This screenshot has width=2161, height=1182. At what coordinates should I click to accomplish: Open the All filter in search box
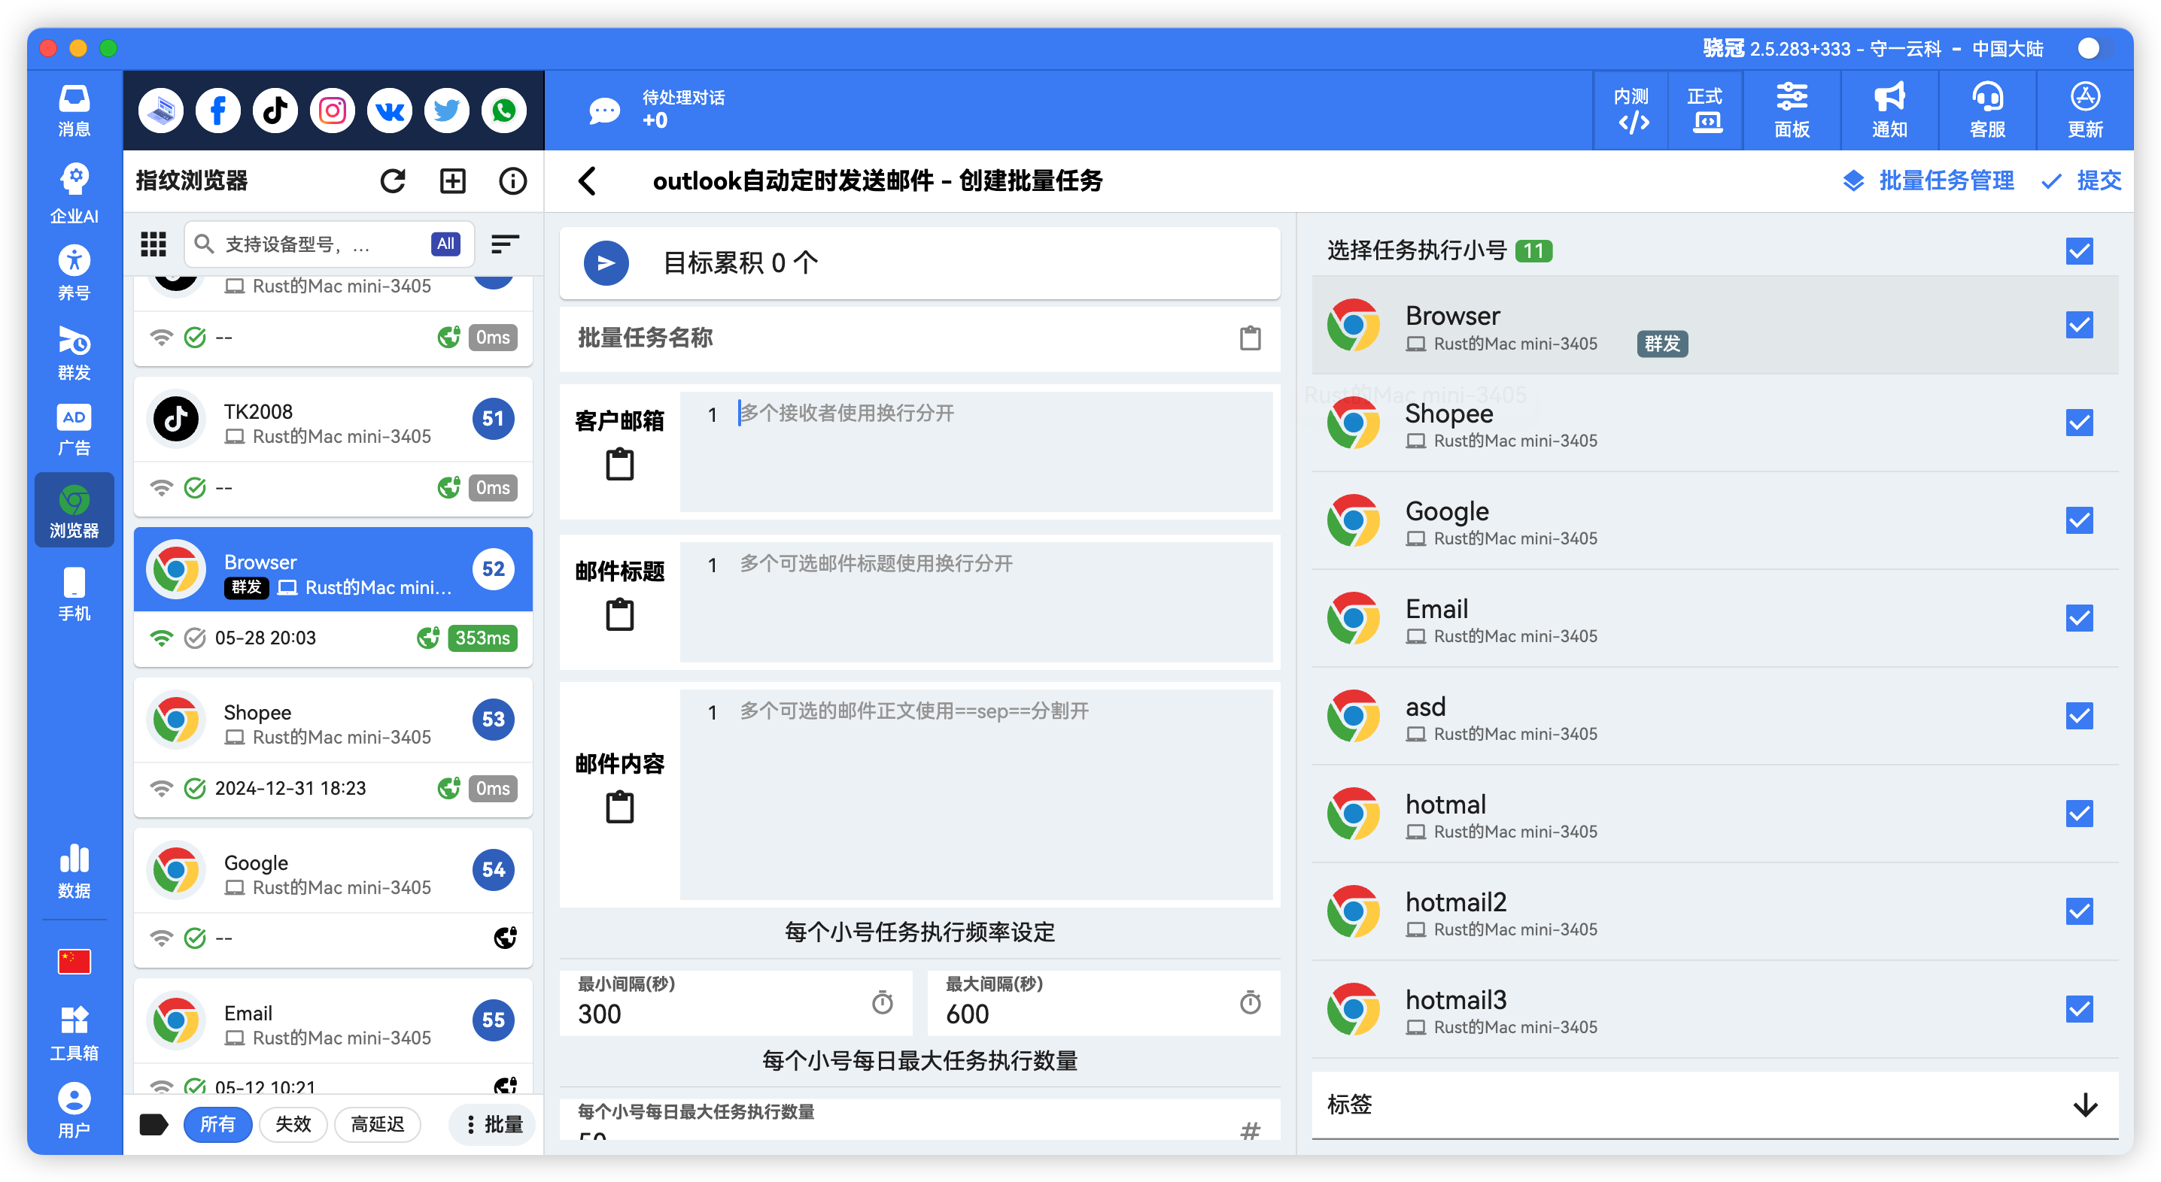pyautogui.click(x=445, y=244)
